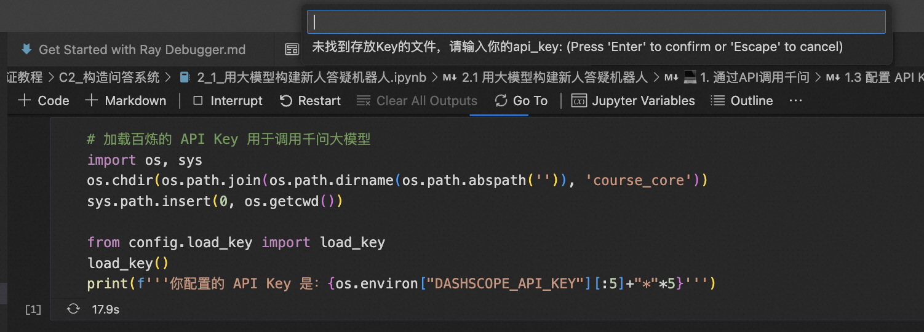The width and height of the screenshot is (924, 332).
Task: Click the 'import os, sys' line
Action: (x=145, y=160)
